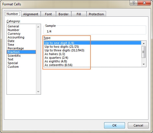Choose the Special category
This screenshot has height=133, width=153.
tap(21, 63)
